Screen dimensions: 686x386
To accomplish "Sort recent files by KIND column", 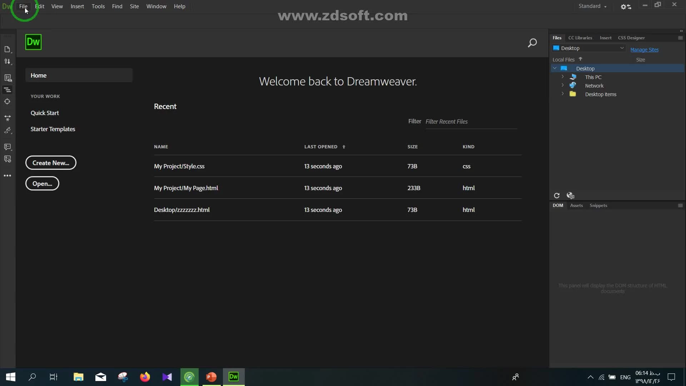I will click(x=468, y=147).
